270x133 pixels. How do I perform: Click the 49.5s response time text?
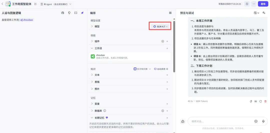pos(190,101)
